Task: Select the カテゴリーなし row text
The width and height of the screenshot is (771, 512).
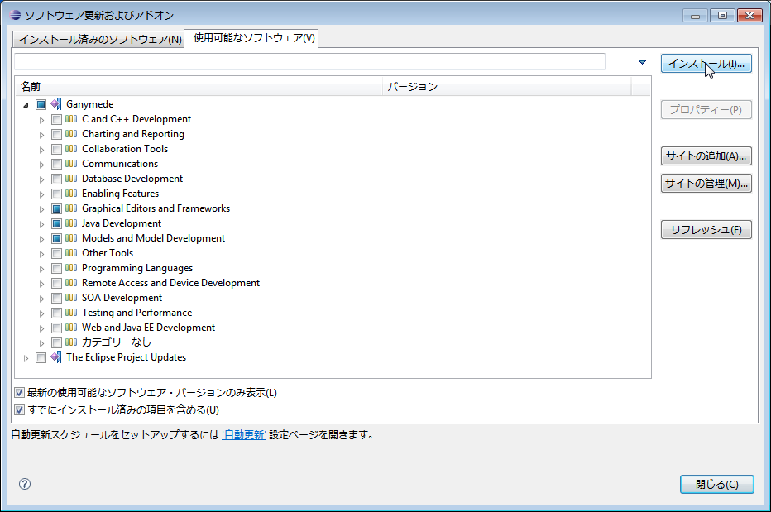Action: (117, 342)
